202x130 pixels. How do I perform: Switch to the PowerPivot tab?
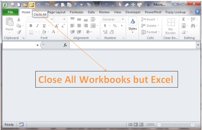(x=153, y=12)
